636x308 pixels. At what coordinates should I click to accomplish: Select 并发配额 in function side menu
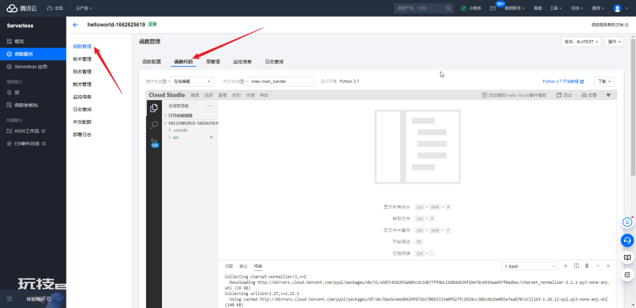click(x=82, y=122)
